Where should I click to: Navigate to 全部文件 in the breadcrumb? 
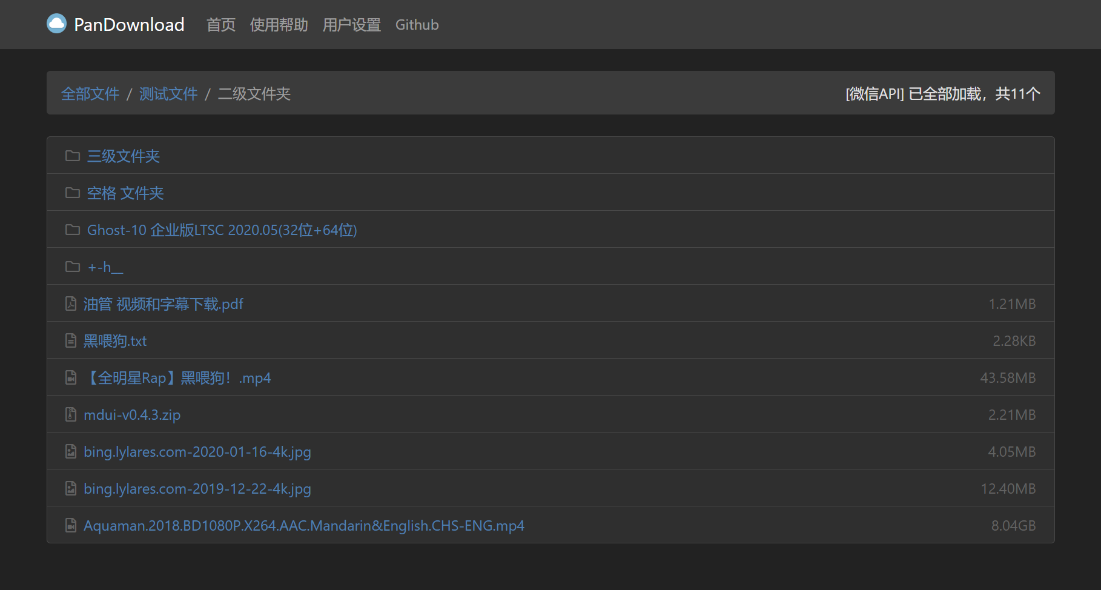click(x=90, y=94)
